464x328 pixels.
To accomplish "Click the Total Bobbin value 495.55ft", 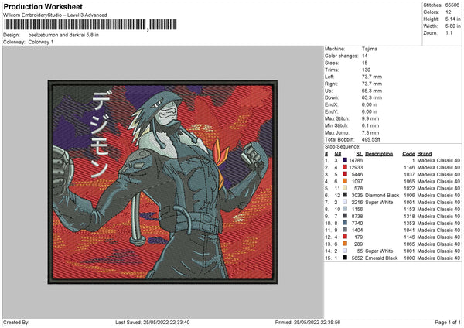I will [370, 139].
